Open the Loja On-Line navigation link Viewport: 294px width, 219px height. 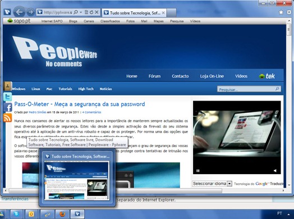pyautogui.click(x=212, y=76)
